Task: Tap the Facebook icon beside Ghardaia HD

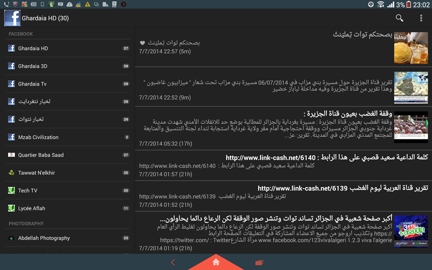Action: click(x=11, y=48)
